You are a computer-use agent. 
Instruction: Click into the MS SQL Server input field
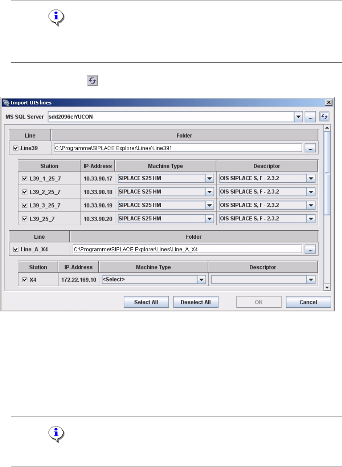(x=171, y=117)
